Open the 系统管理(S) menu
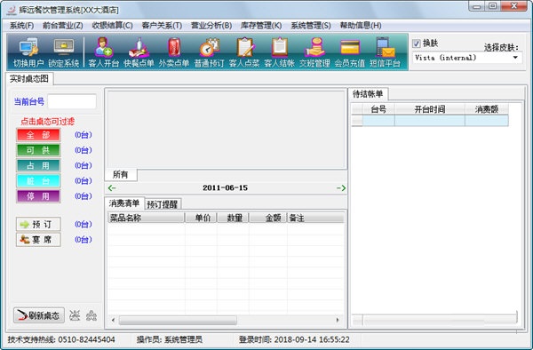The image size is (533, 350). click(x=311, y=26)
